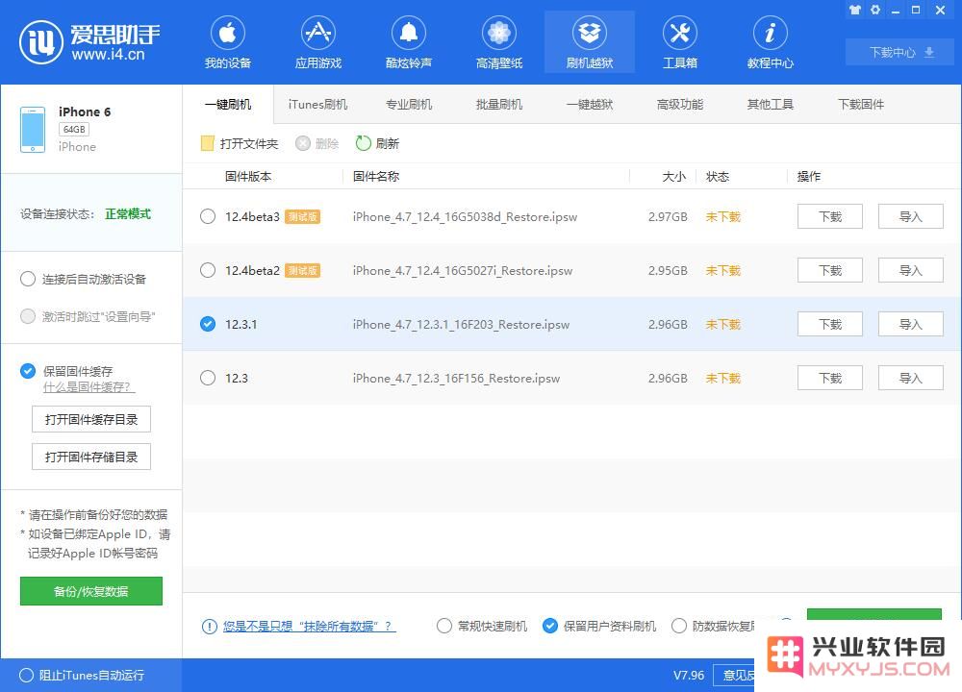
Task: Click iPhone_4.7_12.3.1_16F203_Restore.ipsw file name
Action: coord(461,324)
